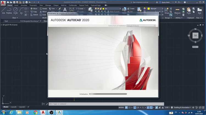This screenshot has height=115, width=206.
Task: Activate the Trim command
Action: tap(52, 8)
